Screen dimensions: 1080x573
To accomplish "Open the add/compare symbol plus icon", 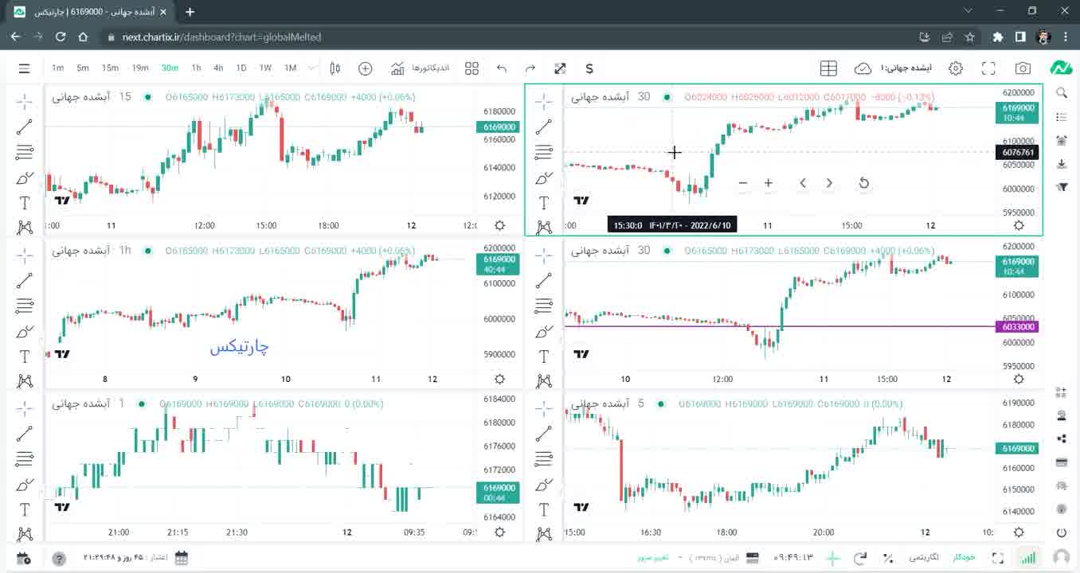I will pos(365,68).
